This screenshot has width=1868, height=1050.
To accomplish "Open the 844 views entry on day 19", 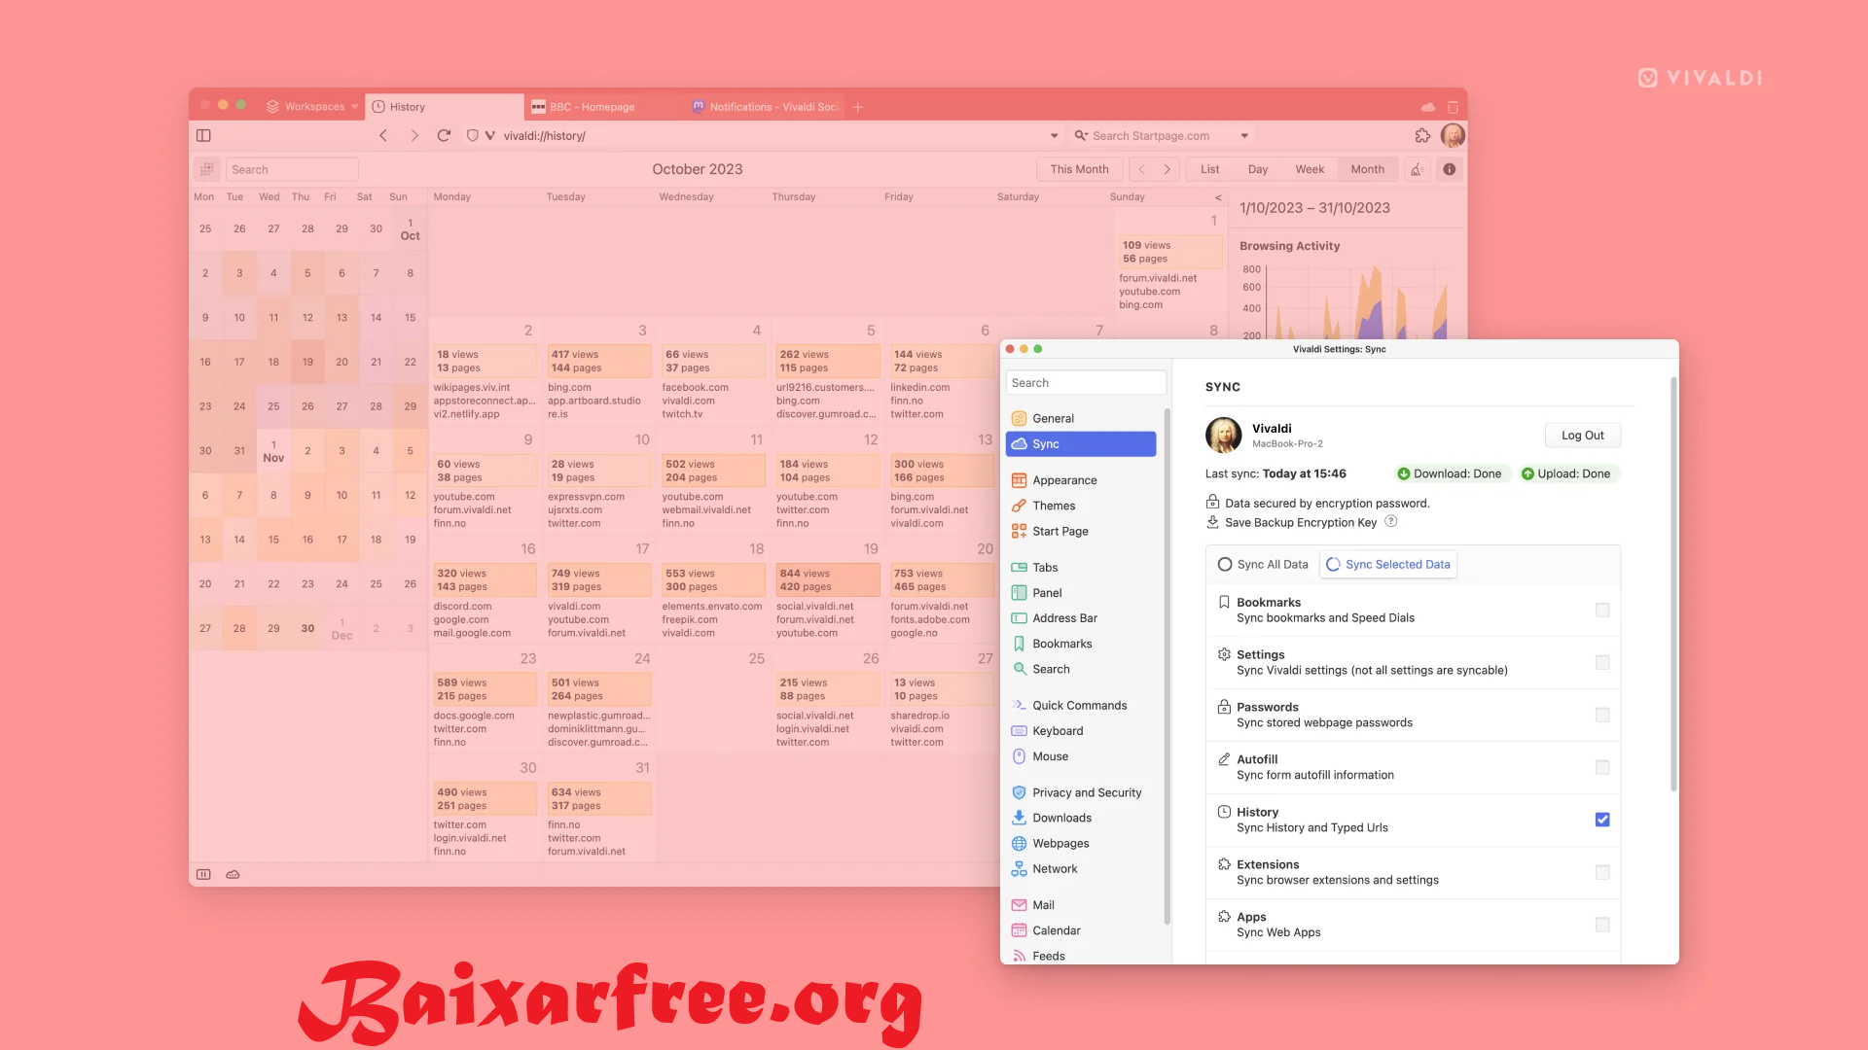I will [x=828, y=579].
